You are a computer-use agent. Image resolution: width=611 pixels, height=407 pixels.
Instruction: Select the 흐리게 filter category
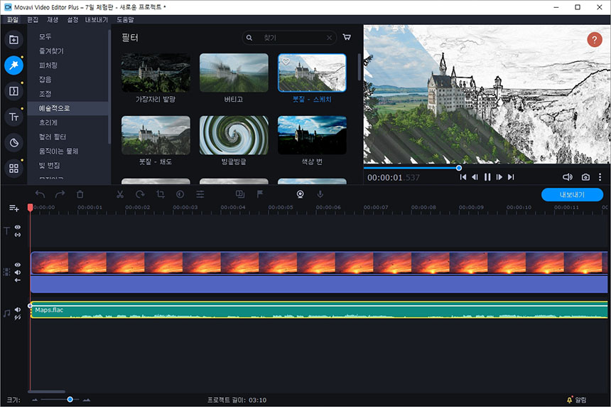[67, 122]
